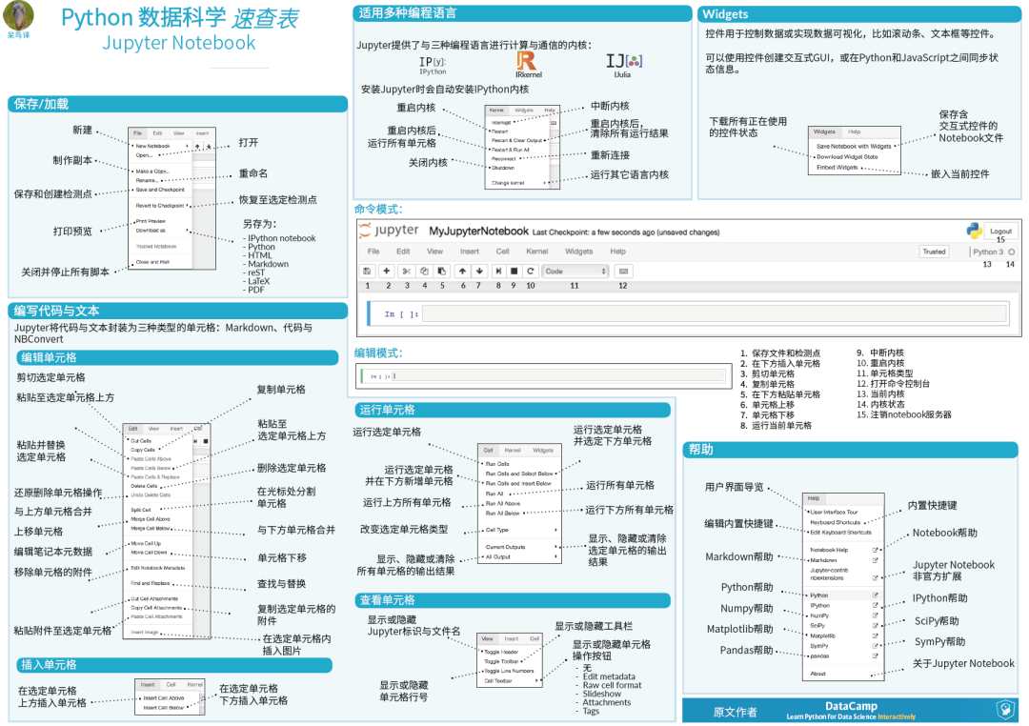Open the command palette keyboard icon
This screenshot has height=726, width=1029.
[623, 272]
